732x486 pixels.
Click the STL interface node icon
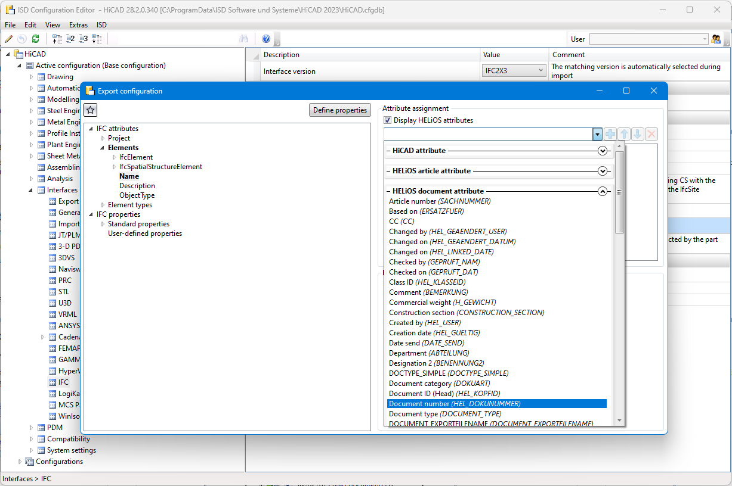(52, 292)
